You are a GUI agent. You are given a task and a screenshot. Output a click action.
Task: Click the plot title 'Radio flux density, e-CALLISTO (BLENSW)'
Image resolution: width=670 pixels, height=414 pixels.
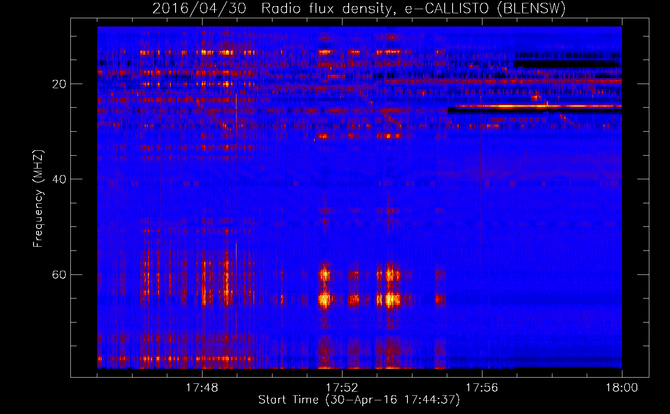coord(413,8)
